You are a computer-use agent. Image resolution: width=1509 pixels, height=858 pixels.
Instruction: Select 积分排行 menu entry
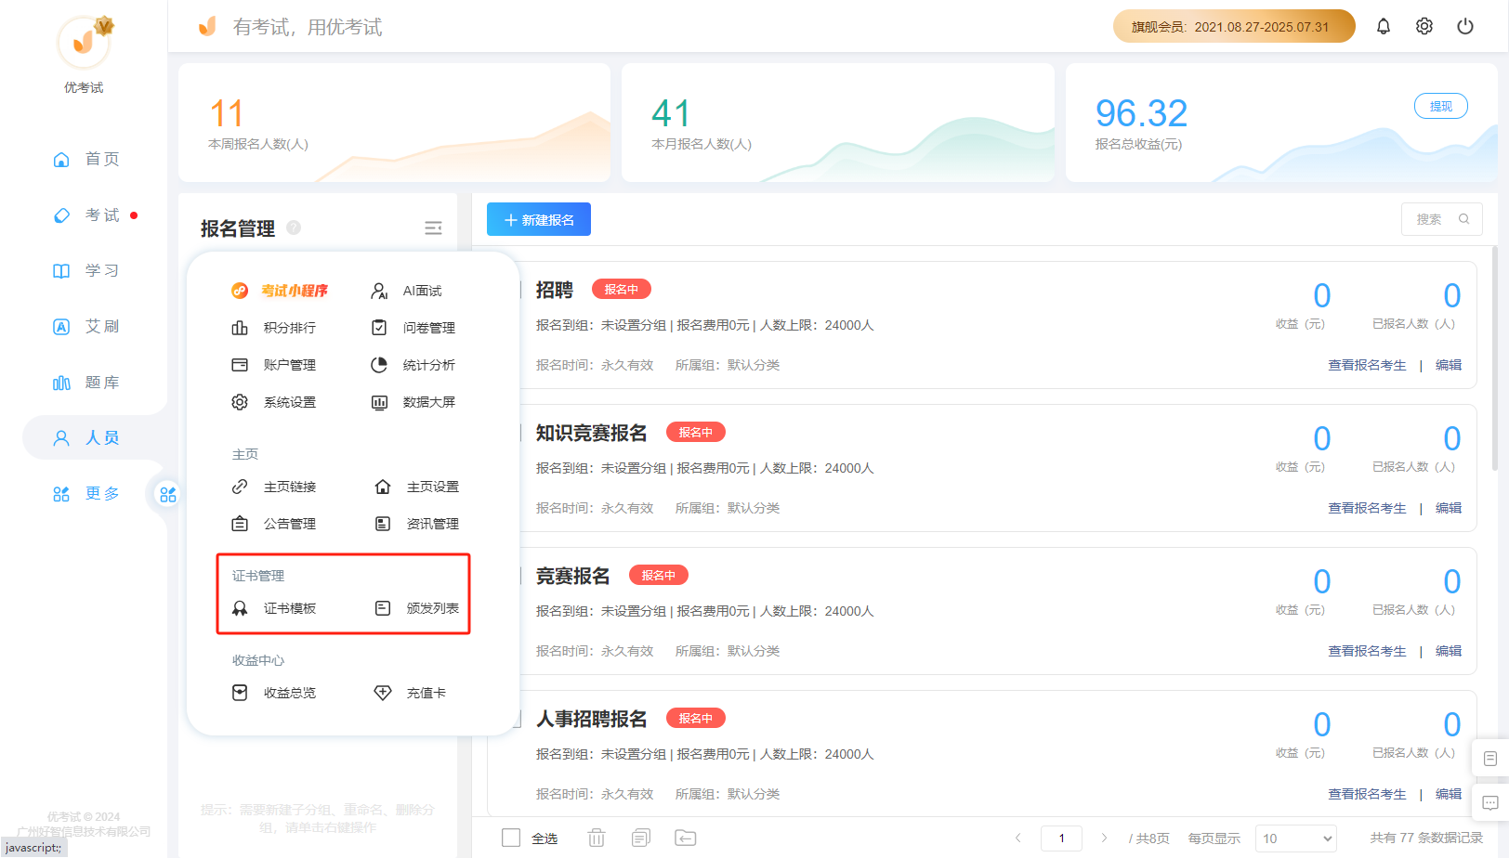[274, 328]
